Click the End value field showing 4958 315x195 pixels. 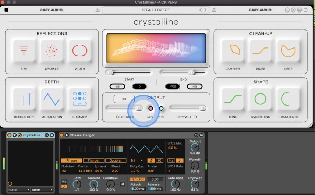[173, 86]
